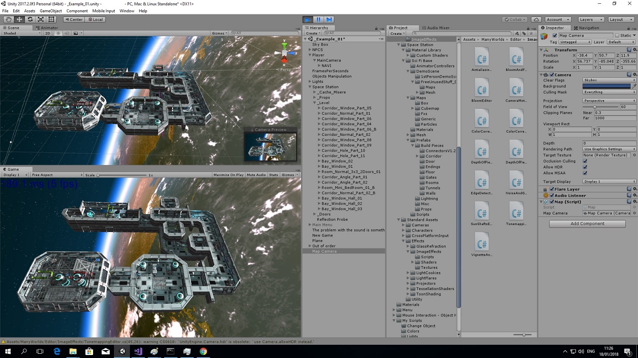This screenshot has width=638, height=358.
Task: Open the Camera component gear settings
Action: pyautogui.click(x=635, y=74)
